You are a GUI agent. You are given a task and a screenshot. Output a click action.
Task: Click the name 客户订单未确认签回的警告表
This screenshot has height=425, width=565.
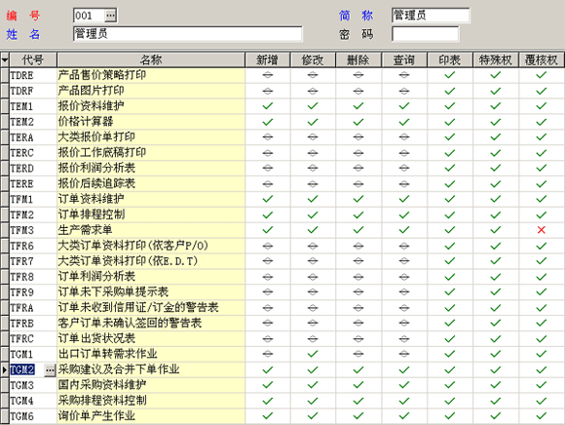(x=130, y=323)
